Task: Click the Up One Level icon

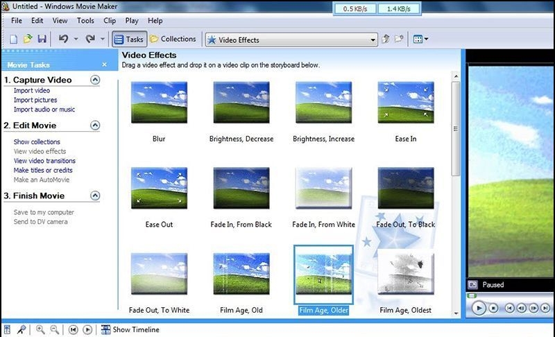Action: pyautogui.click(x=386, y=39)
